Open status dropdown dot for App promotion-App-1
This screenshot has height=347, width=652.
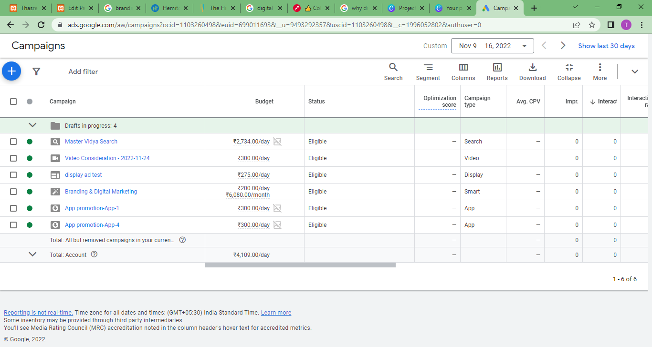point(30,208)
